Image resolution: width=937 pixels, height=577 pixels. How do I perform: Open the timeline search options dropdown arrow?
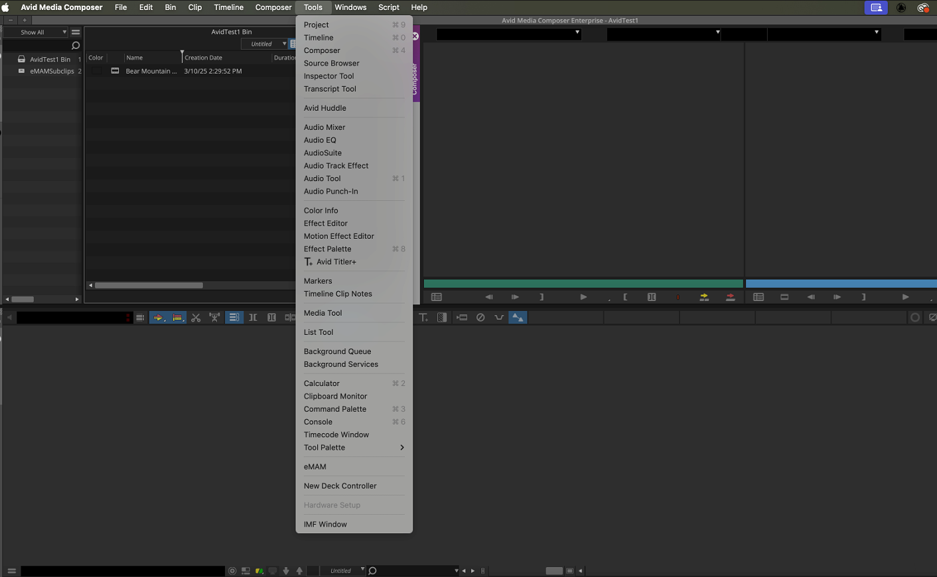coord(456,570)
